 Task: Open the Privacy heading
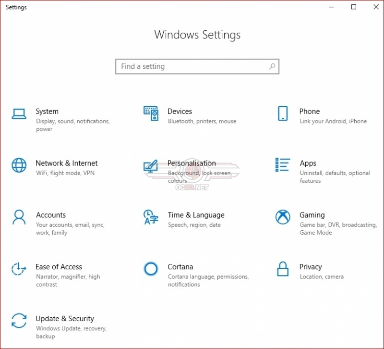311,267
